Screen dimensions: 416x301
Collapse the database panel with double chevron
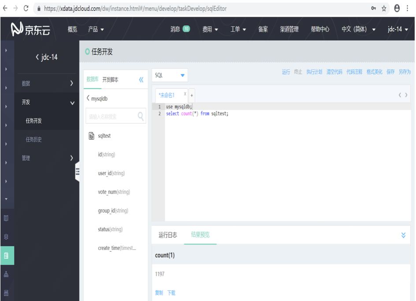(x=141, y=80)
